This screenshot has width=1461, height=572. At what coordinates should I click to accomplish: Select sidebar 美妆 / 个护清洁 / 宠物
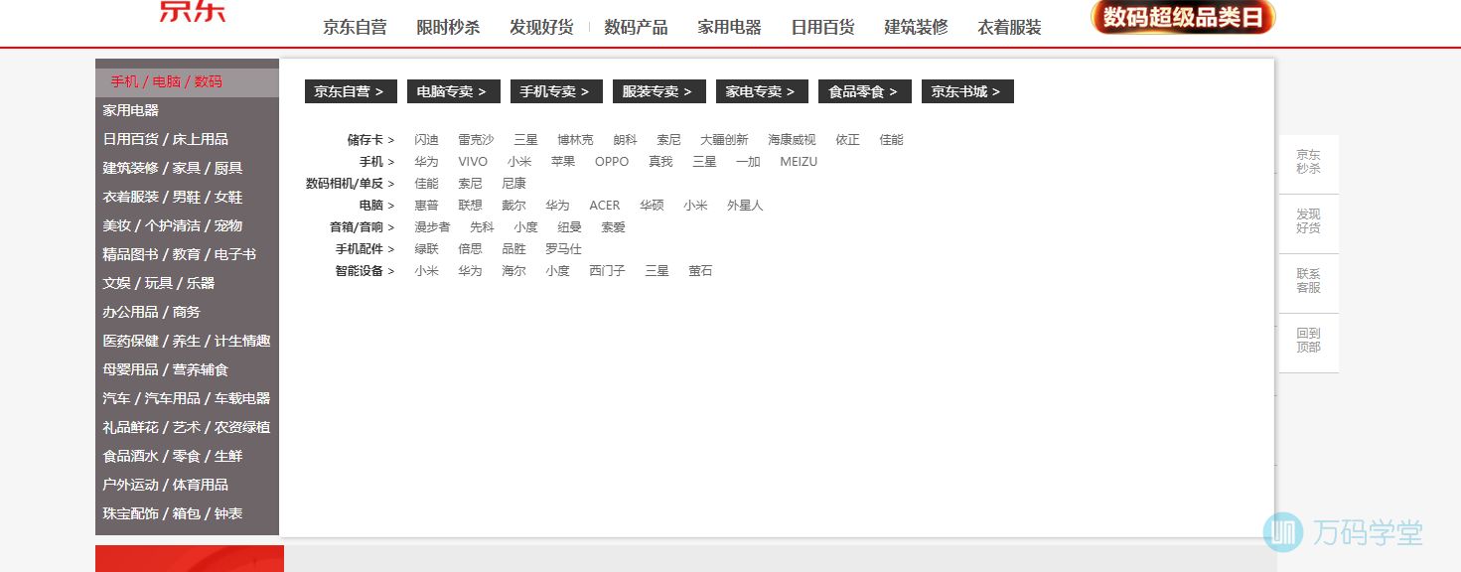172,225
